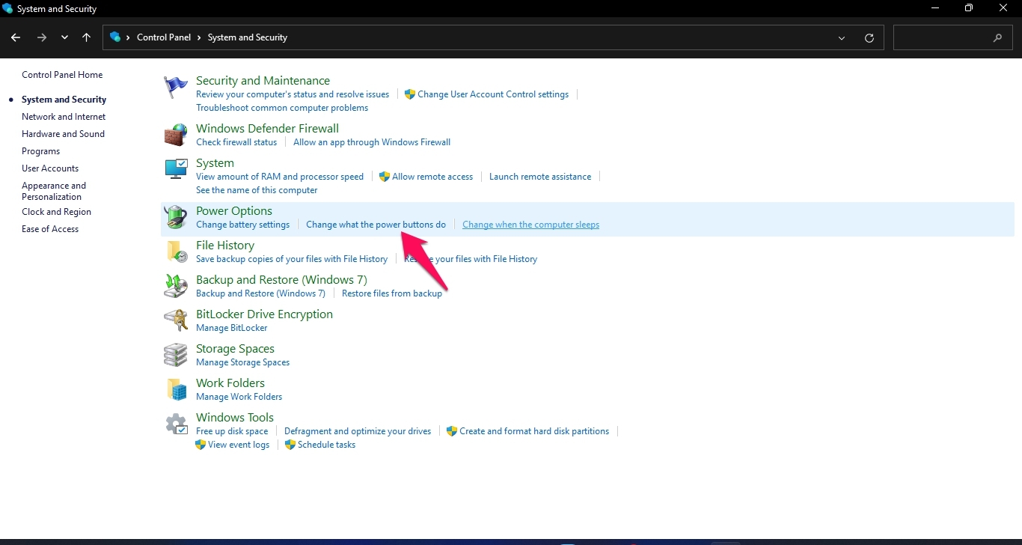Open User Accounts category
Viewport: 1022px width, 545px height.
tap(50, 168)
